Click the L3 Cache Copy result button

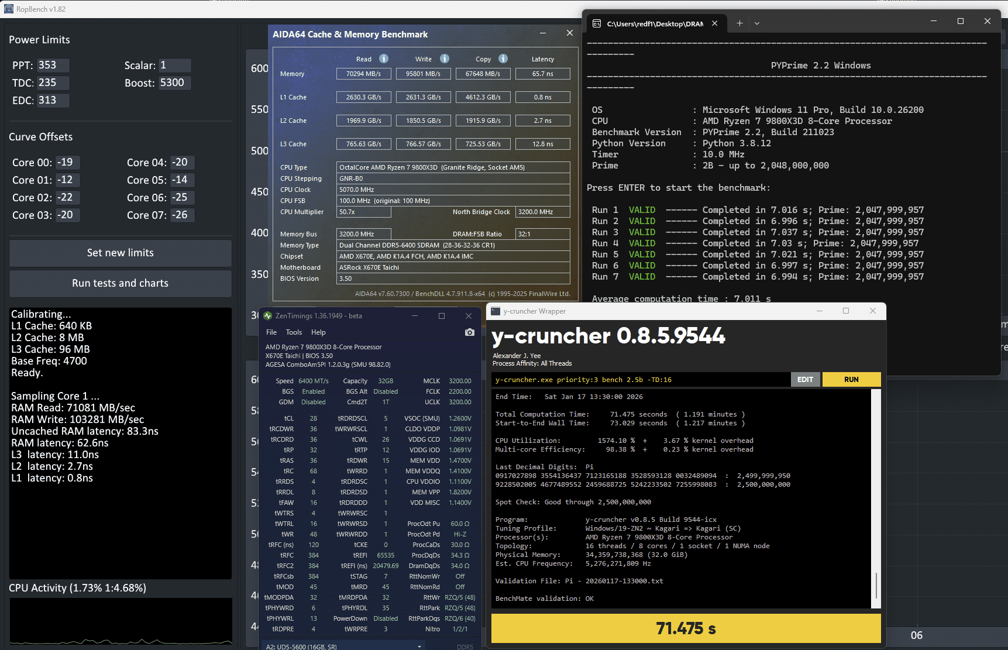(483, 144)
